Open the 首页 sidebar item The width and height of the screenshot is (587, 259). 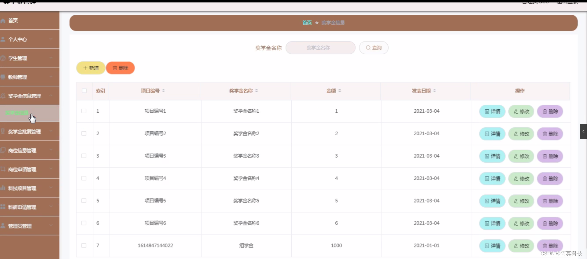30,20
